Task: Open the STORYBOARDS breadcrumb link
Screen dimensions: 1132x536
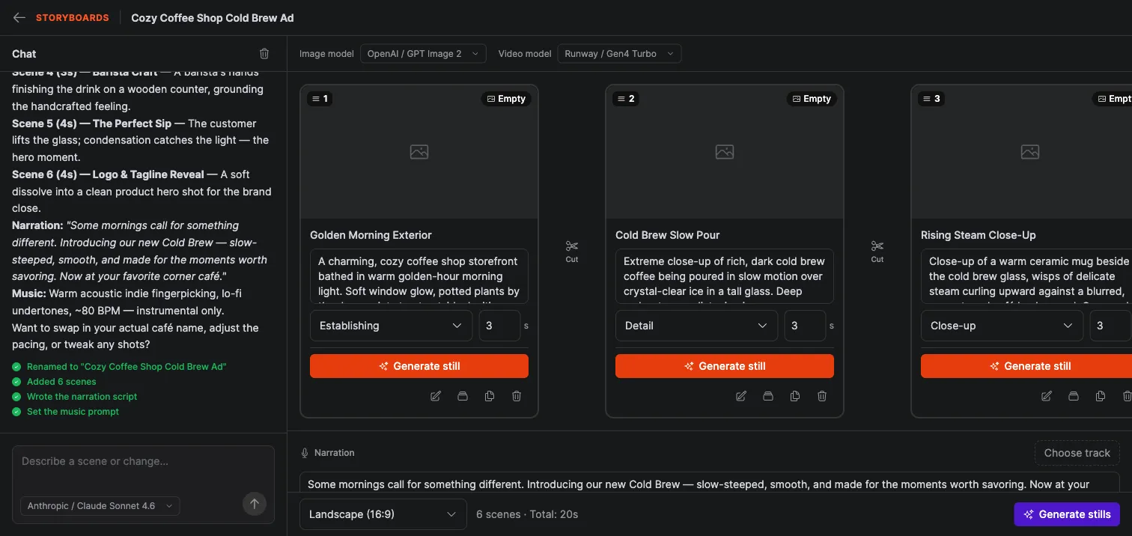Action: click(x=73, y=17)
